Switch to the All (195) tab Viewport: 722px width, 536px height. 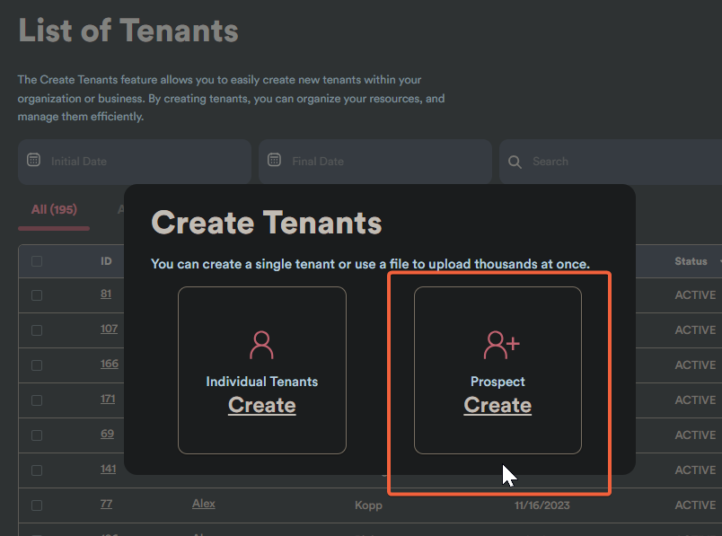pyautogui.click(x=54, y=209)
